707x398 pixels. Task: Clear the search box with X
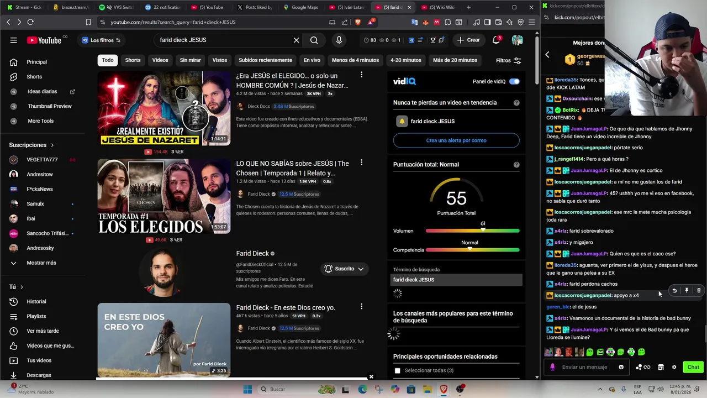[x=296, y=40]
